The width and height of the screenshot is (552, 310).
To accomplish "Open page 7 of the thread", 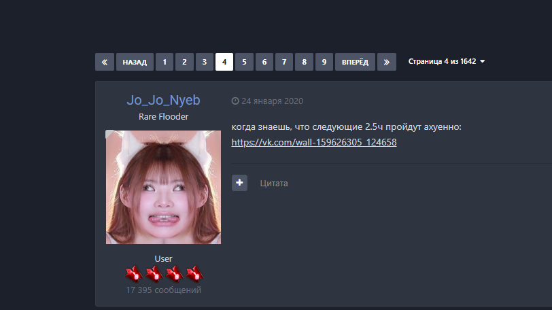I will click(x=284, y=62).
